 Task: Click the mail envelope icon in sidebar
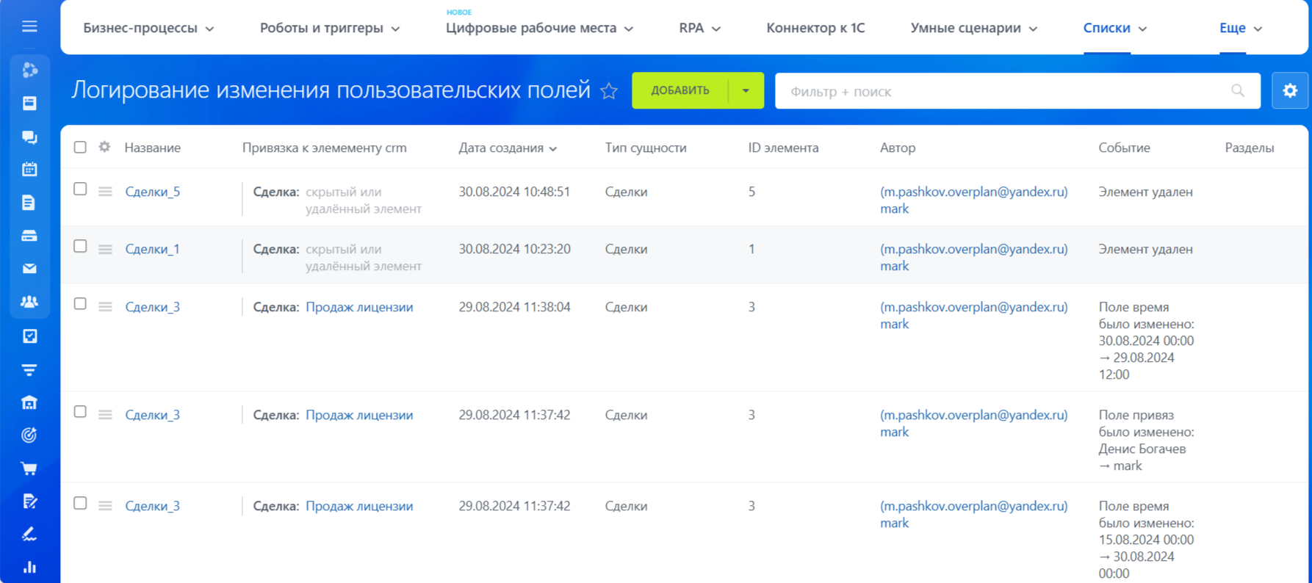(29, 269)
